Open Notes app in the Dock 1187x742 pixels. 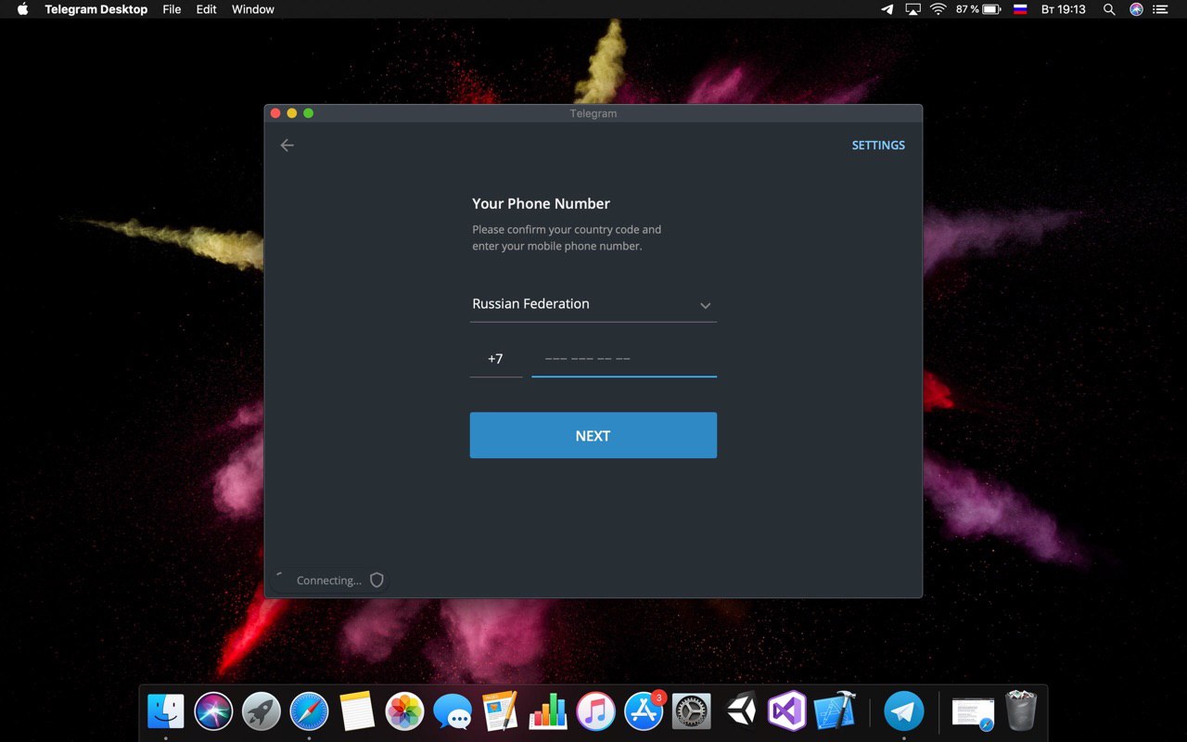tap(357, 711)
